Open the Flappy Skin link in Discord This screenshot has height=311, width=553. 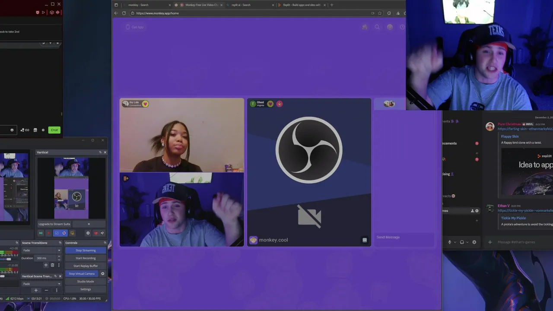coord(510,136)
